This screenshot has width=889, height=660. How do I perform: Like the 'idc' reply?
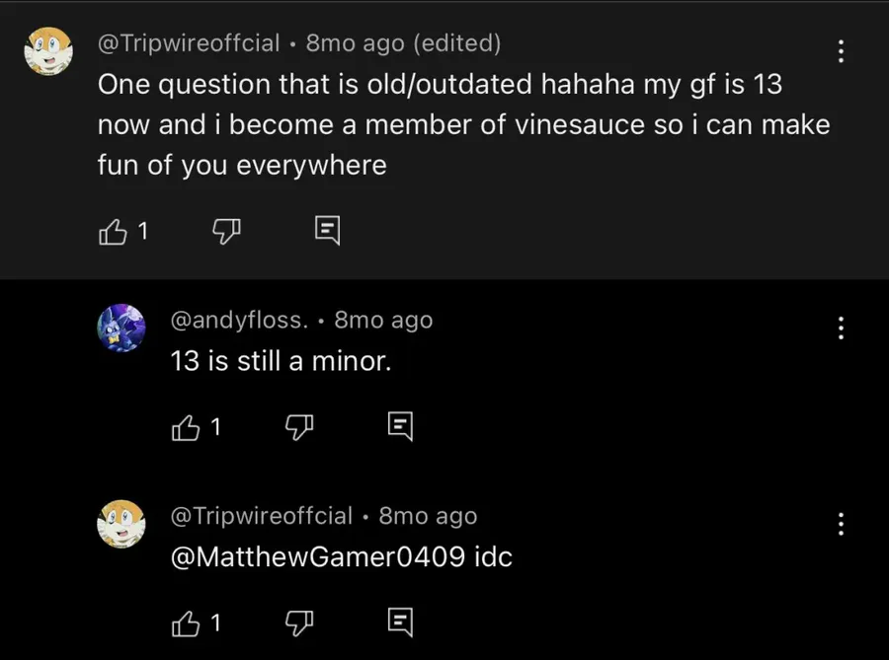coord(186,623)
